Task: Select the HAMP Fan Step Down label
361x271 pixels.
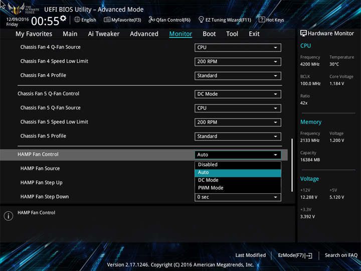Action: coord(45,197)
